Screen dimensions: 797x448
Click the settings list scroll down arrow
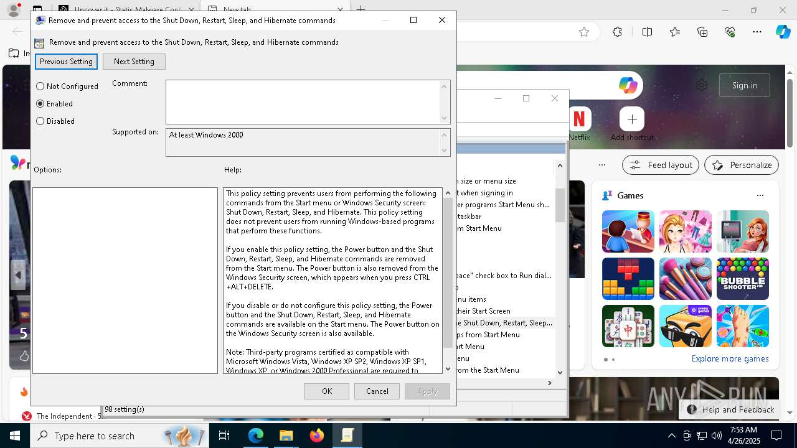560,372
